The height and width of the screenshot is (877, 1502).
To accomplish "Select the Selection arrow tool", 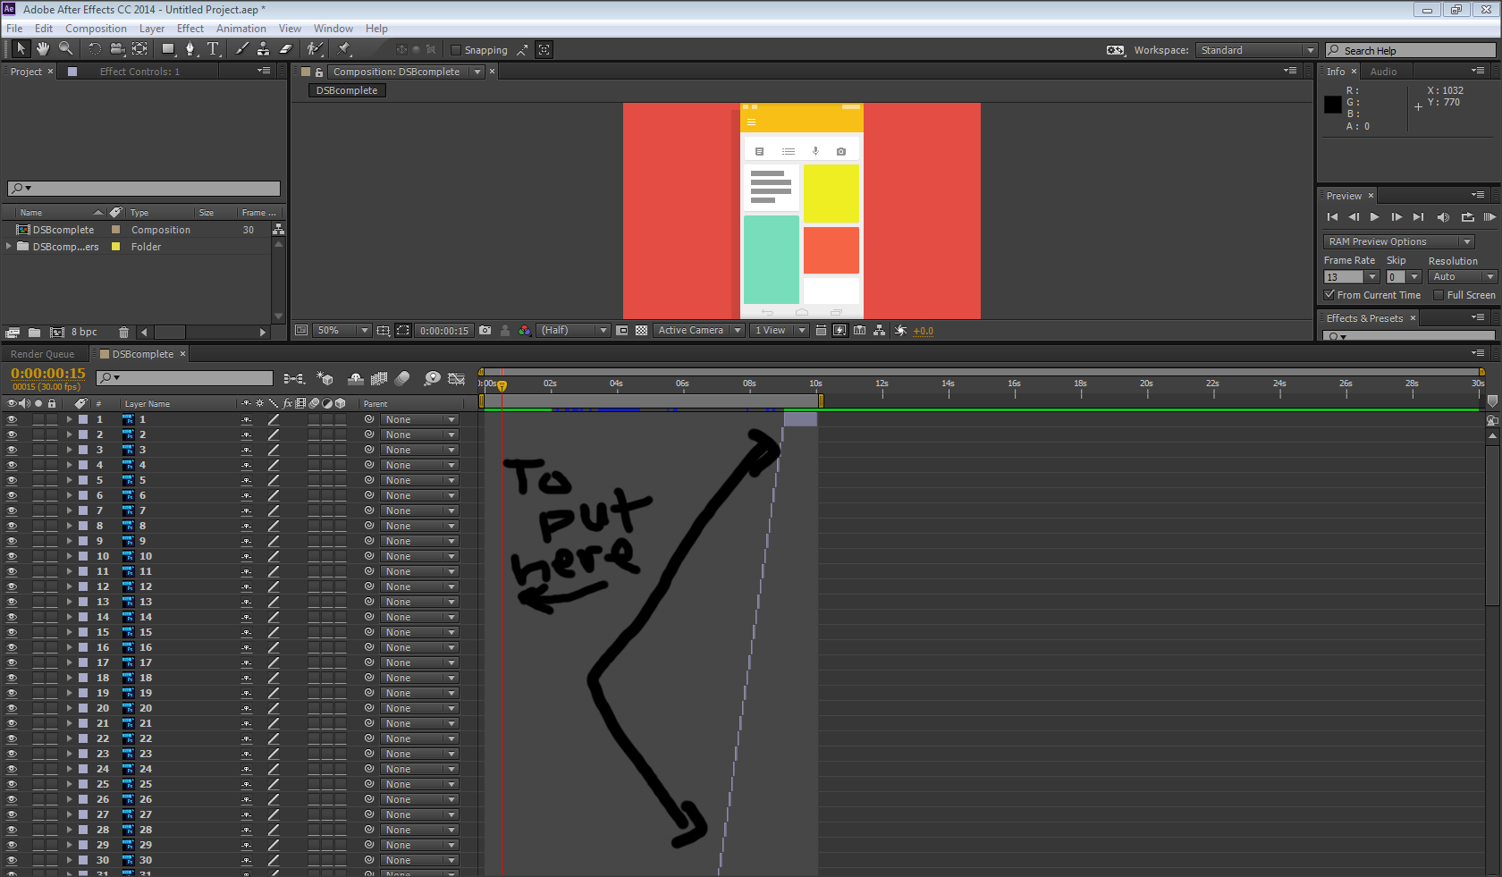I will [x=21, y=49].
